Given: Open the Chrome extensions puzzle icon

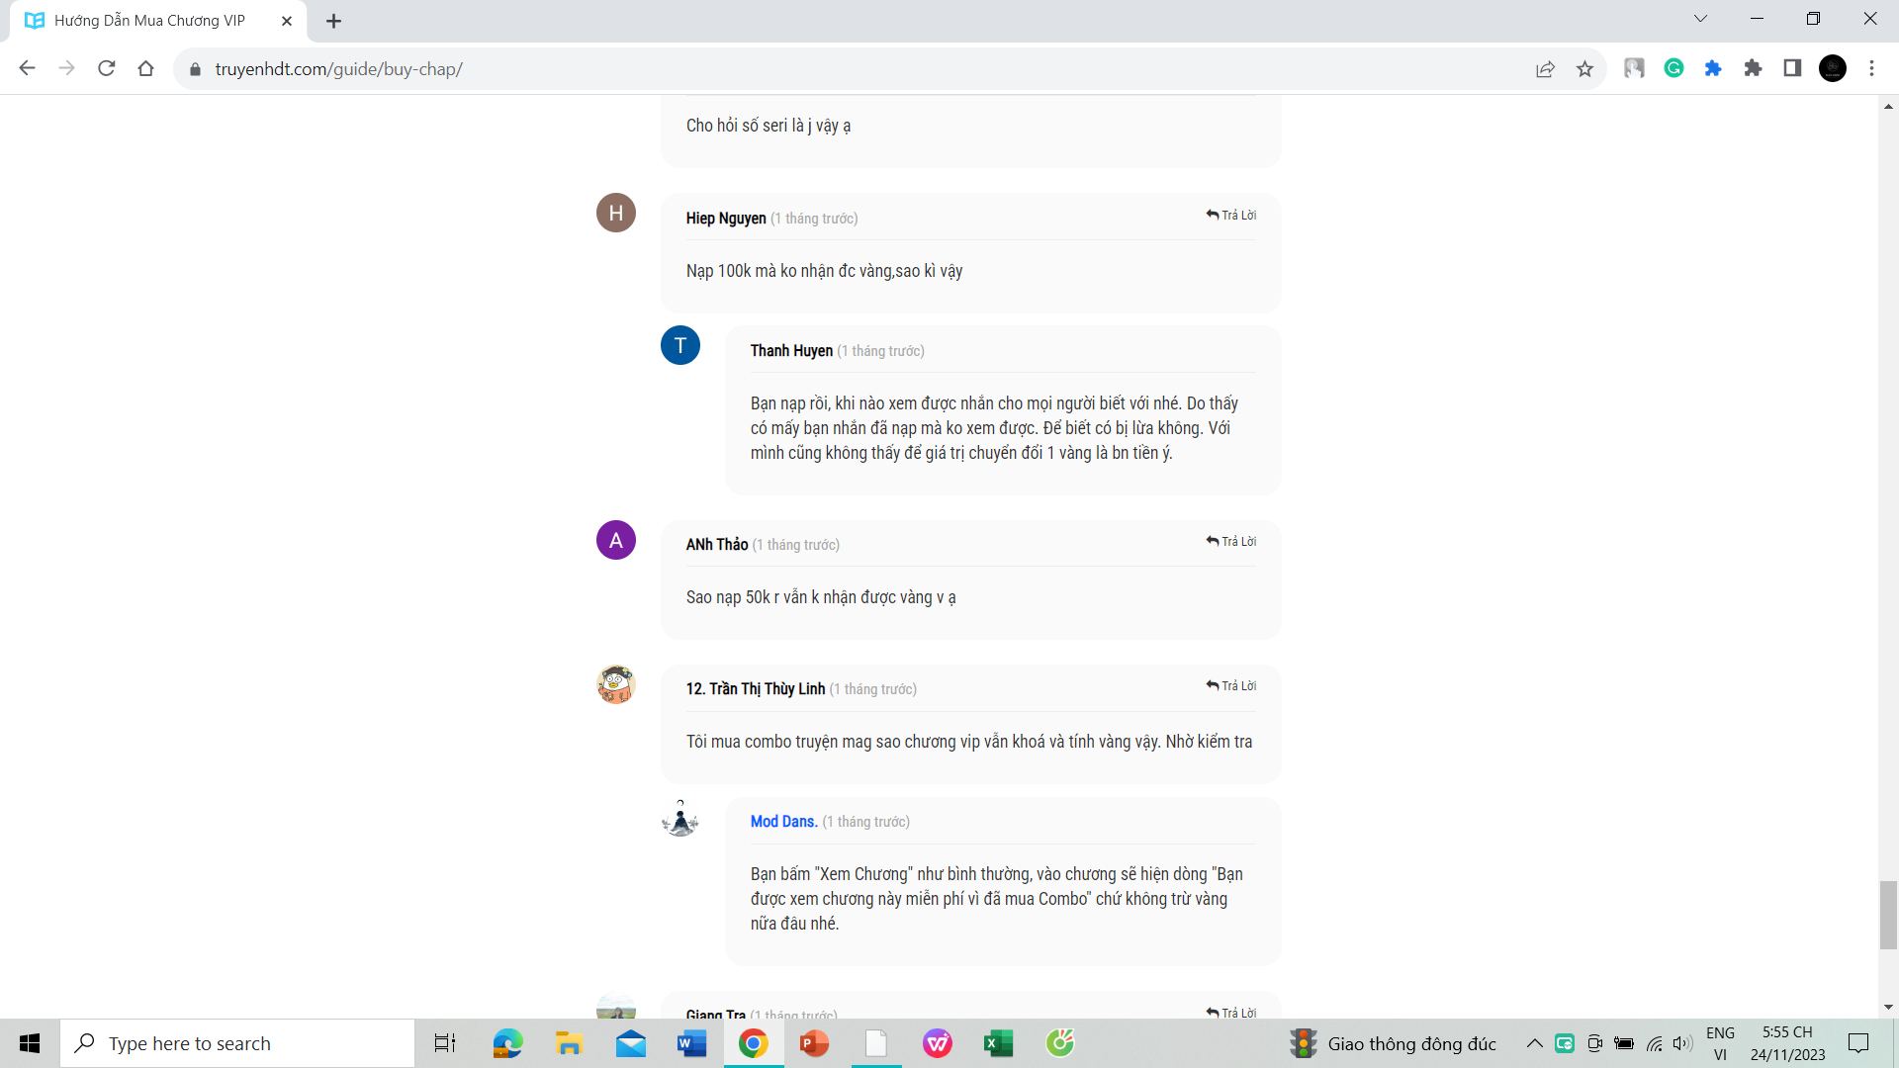Looking at the screenshot, I should click(x=1753, y=68).
